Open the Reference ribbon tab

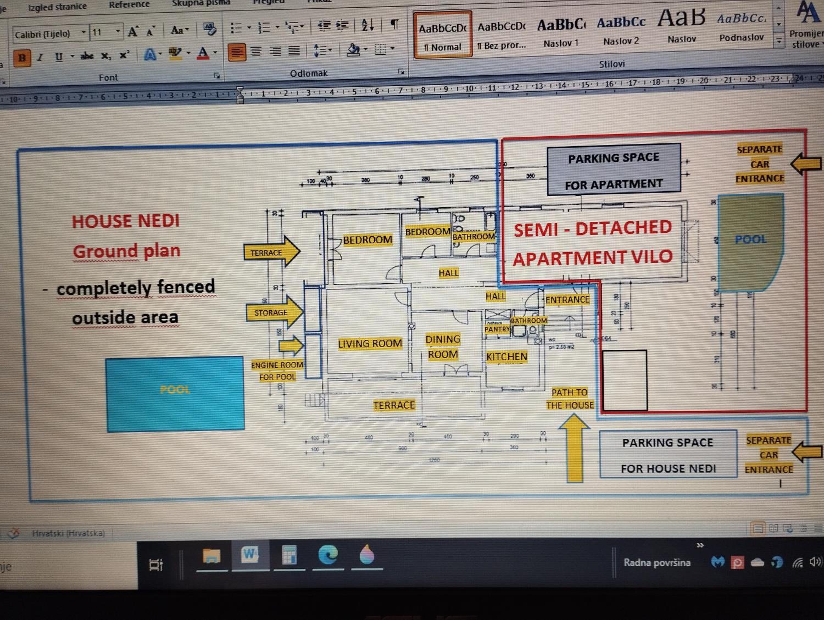pos(129,5)
